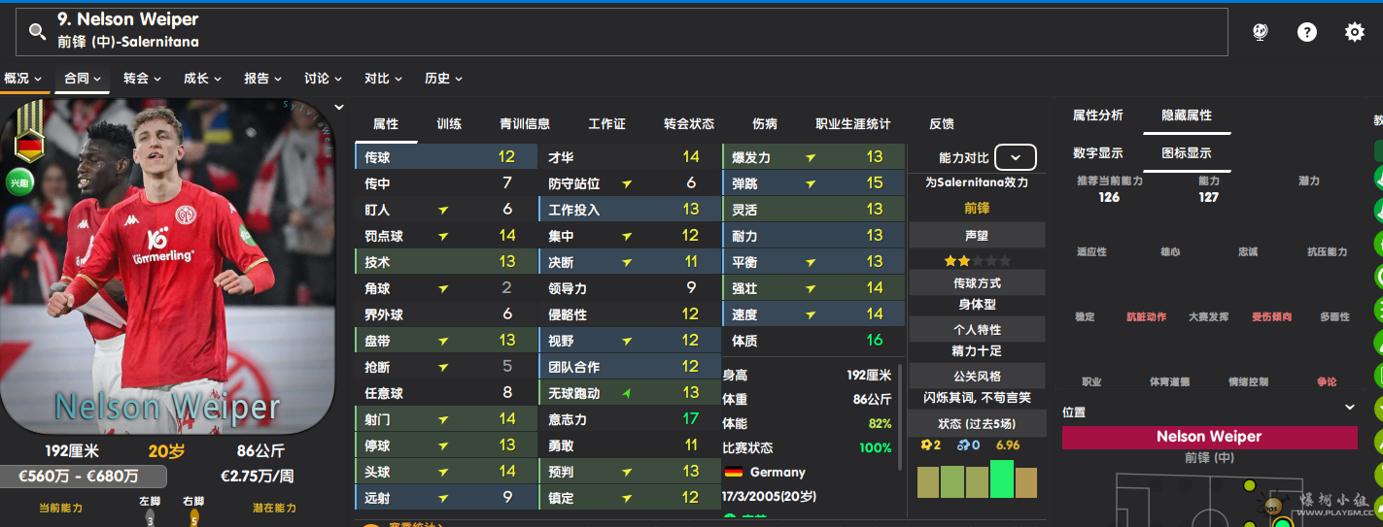
Task: Open the 合同 contract dropdown menu
Action: click(84, 79)
